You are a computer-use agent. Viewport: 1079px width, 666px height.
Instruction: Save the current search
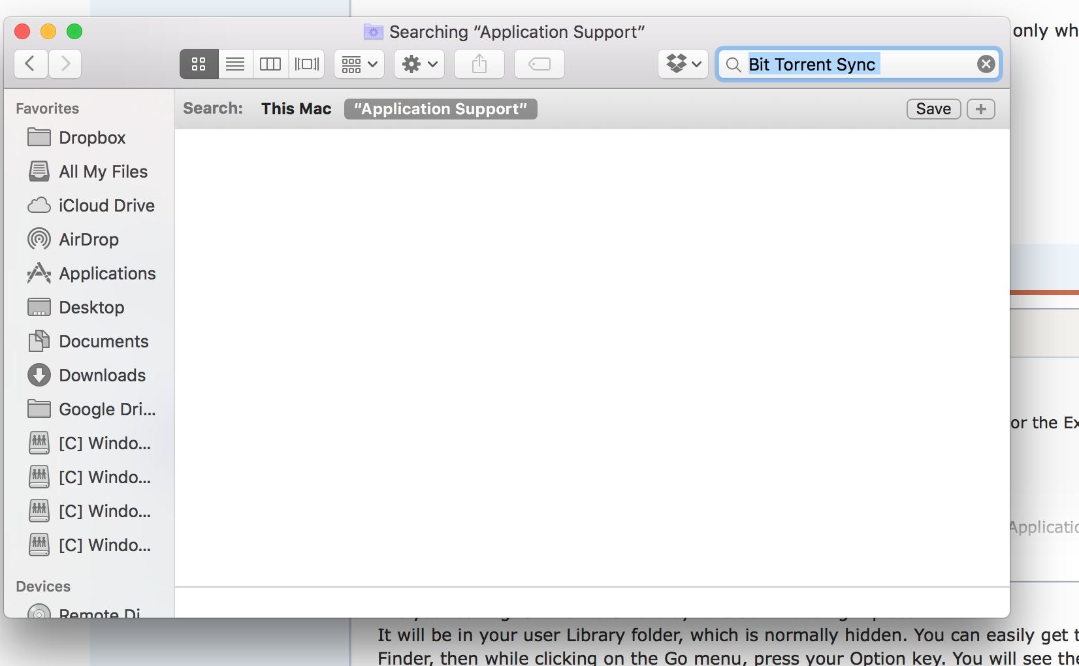(x=933, y=109)
